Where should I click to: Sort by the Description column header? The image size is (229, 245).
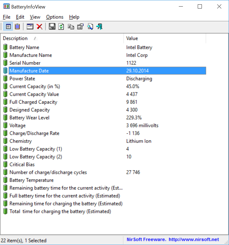62,38
